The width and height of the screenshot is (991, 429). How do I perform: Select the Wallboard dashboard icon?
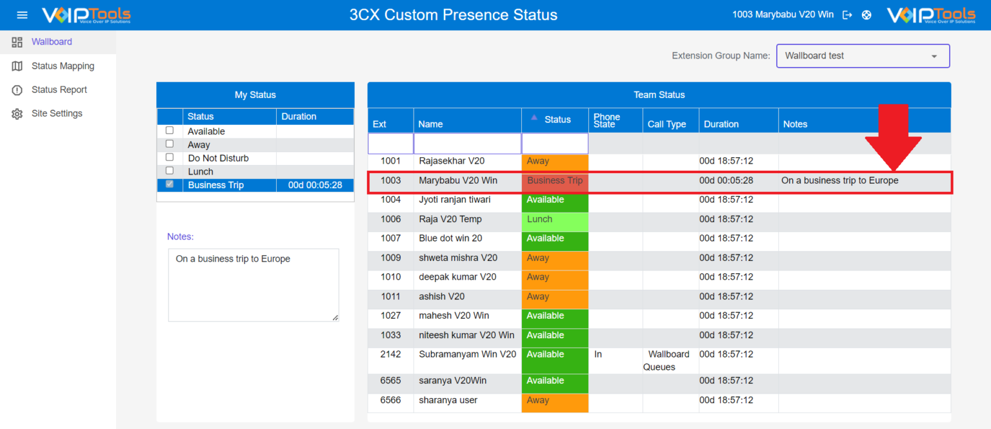pyautogui.click(x=17, y=41)
